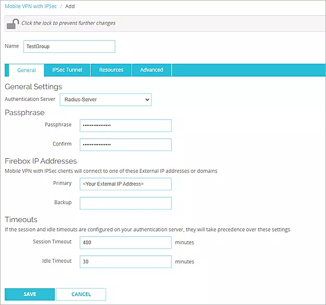
Task: Go to the Advanced tab
Action: pyautogui.click(x=152, y=70)
